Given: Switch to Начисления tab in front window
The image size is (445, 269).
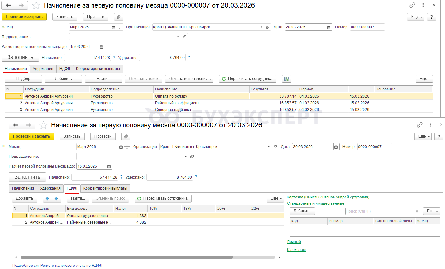Looking at the screenshot, I should (x=23, y=188).
